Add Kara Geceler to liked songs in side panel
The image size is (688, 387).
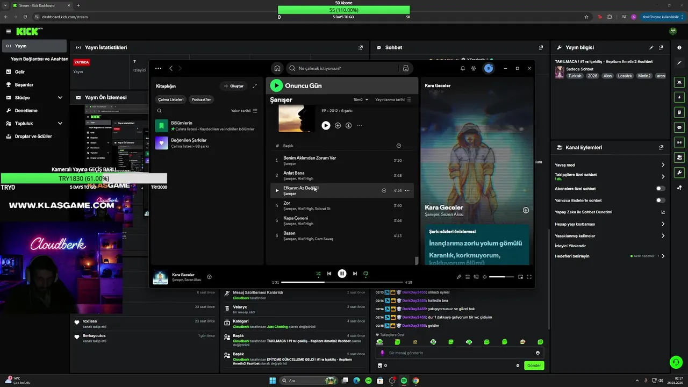point(526,210)
